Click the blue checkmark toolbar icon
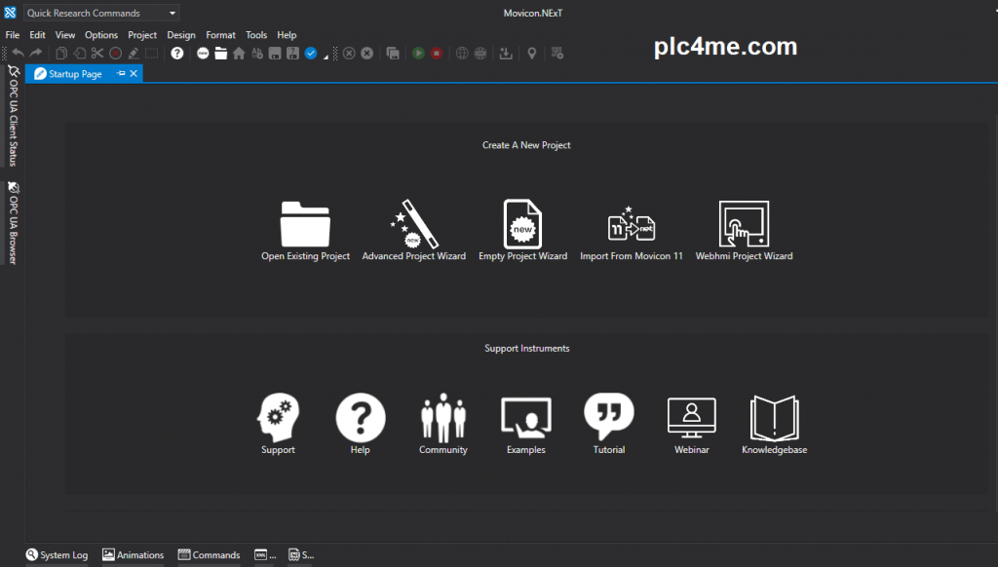The width and height of the screenshot is (998, 567). click(311, 54)
